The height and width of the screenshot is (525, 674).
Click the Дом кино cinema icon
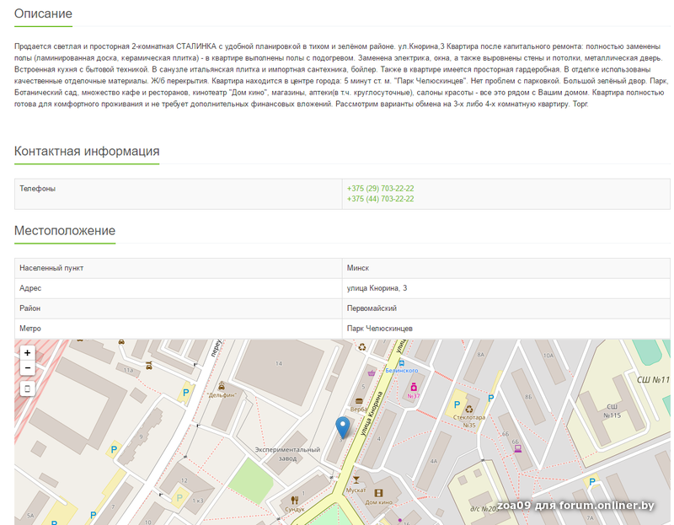(378, 493)
